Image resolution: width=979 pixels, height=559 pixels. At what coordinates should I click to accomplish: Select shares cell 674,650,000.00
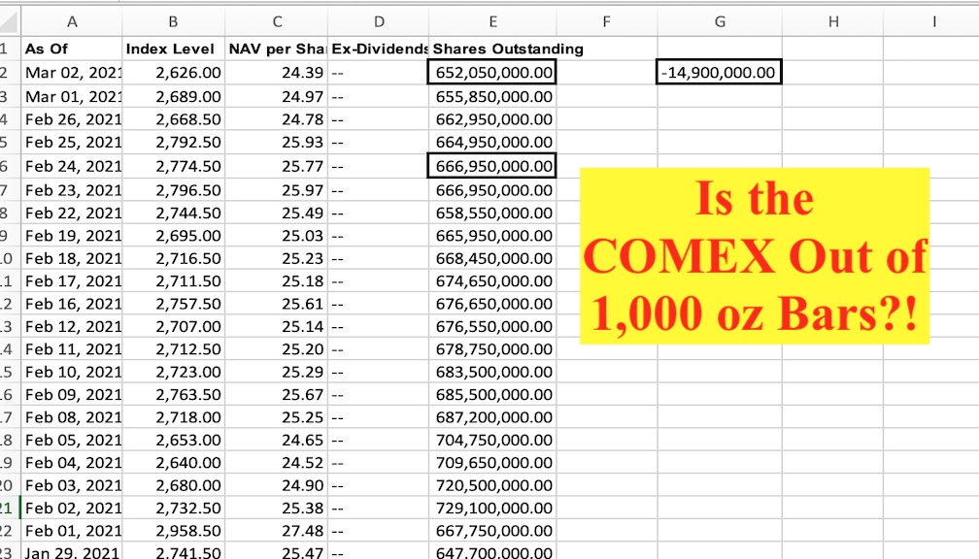492,281
